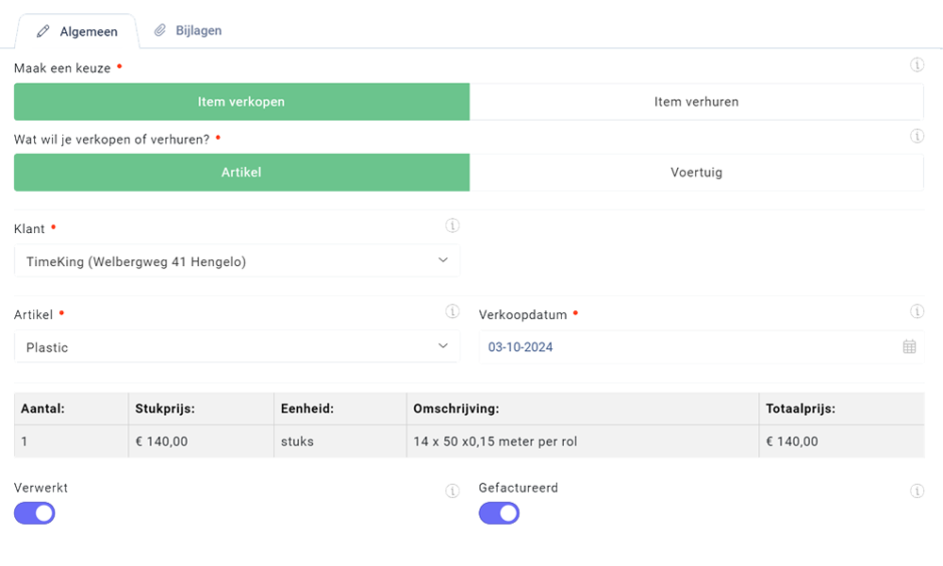Choose the Item verhuren option
943x566 pixels.
(696, 102)
